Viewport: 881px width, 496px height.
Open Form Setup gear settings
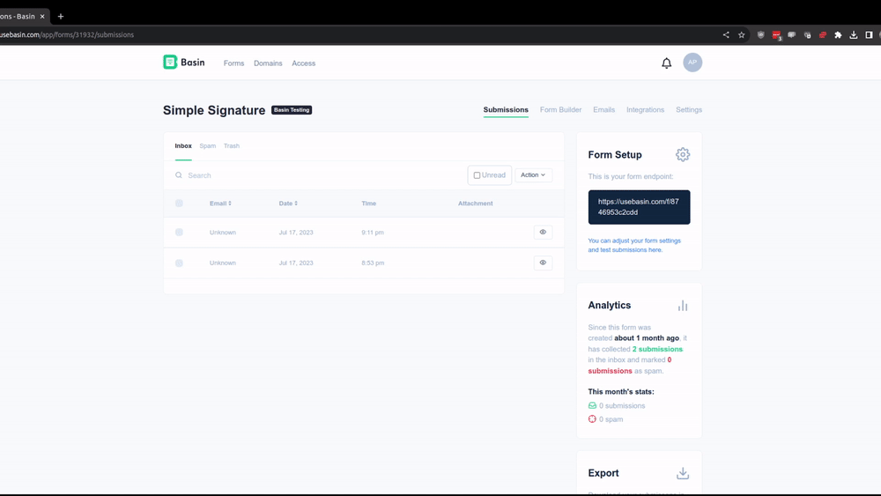tap(683, 154)
